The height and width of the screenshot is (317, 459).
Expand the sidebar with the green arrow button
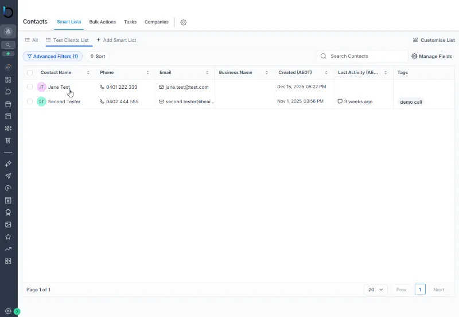pos(17,311)
